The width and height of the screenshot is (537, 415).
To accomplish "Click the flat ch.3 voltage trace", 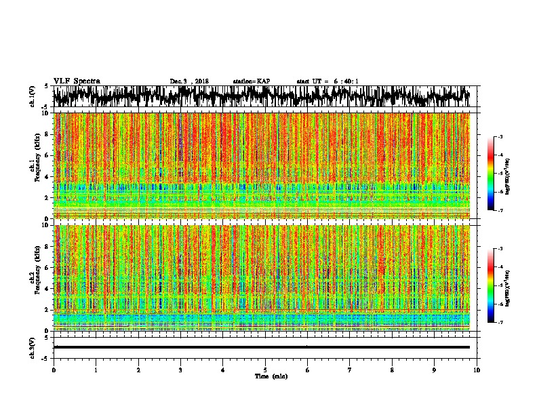I will pyautogui.click(x=262, y=347).
